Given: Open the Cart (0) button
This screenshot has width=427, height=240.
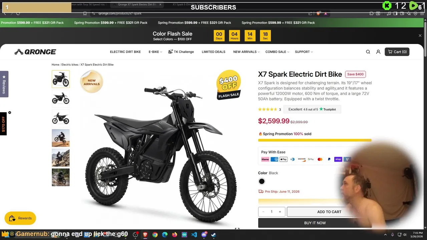Looking at the screenshot, I should [397, 52].
